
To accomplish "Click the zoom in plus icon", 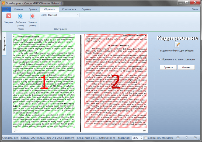I will pos(195,138).
